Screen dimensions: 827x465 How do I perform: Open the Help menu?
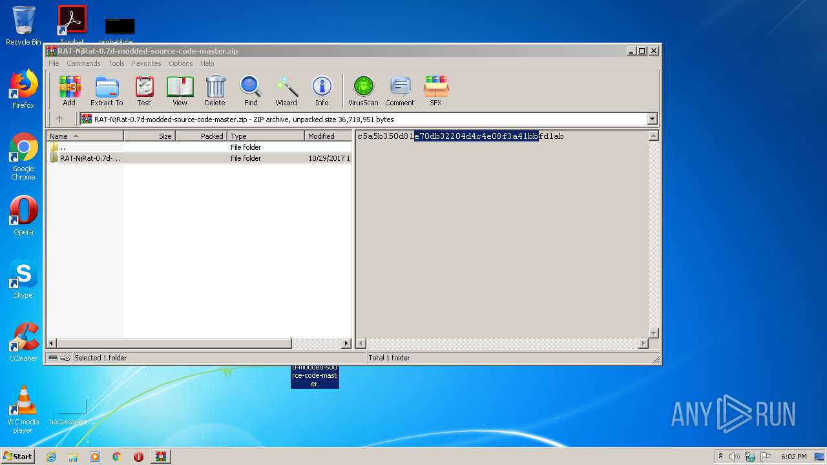click(x=207, y=63)
